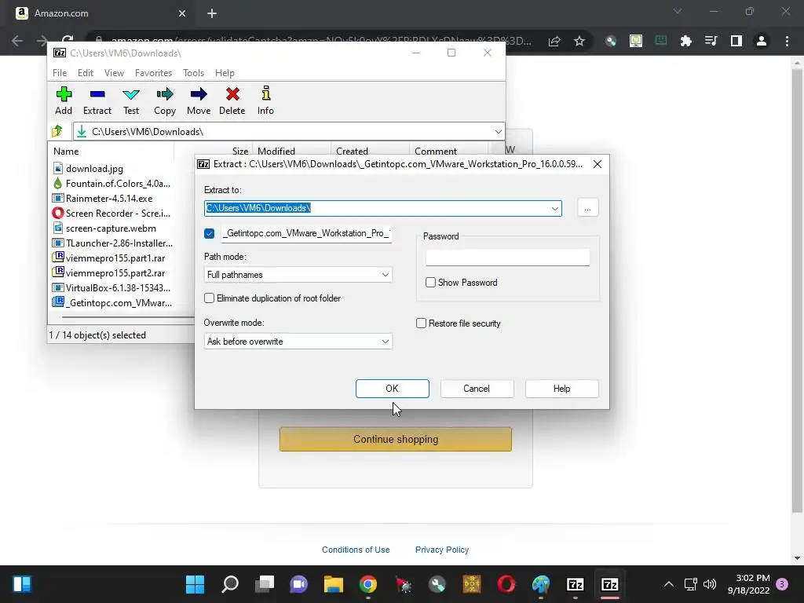Confirm extraction with the OK button
This screenshot has width=804, height=603.
tap(393, 389)
